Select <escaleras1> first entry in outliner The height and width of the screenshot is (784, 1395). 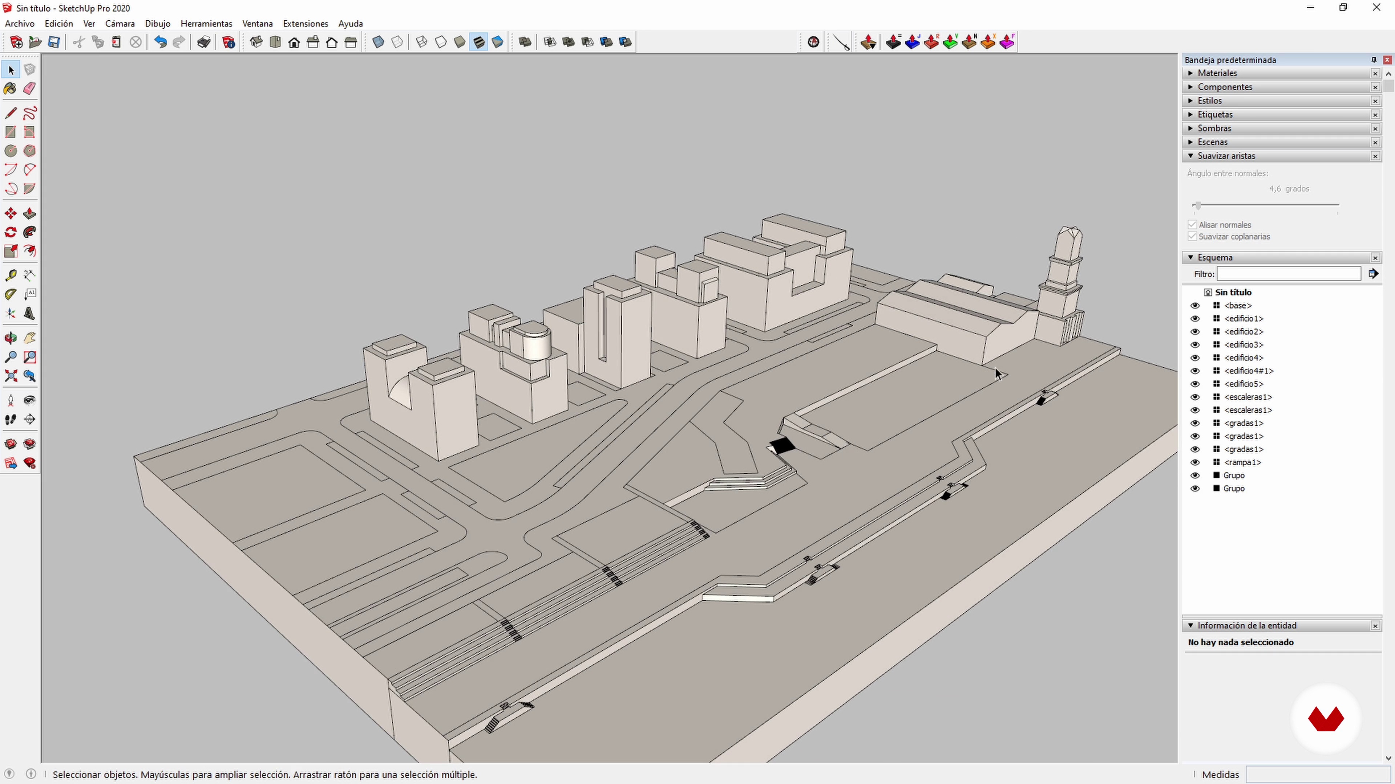point(1248,397)
